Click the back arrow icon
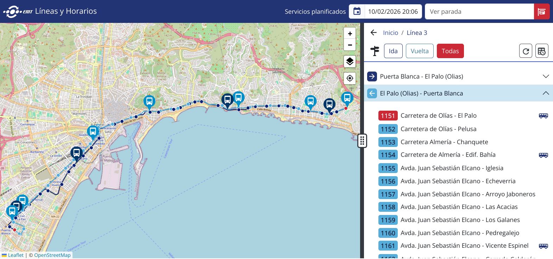The image size is (553, 259). (x=373, y=33)
